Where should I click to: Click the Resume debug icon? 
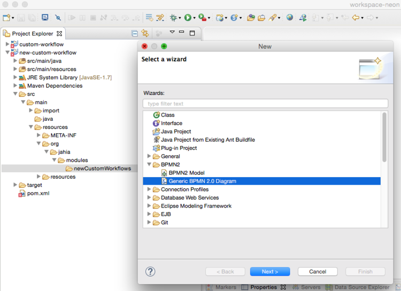point(72,18)
